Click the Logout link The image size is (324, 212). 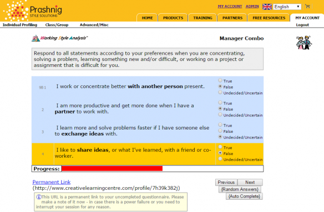302,25
